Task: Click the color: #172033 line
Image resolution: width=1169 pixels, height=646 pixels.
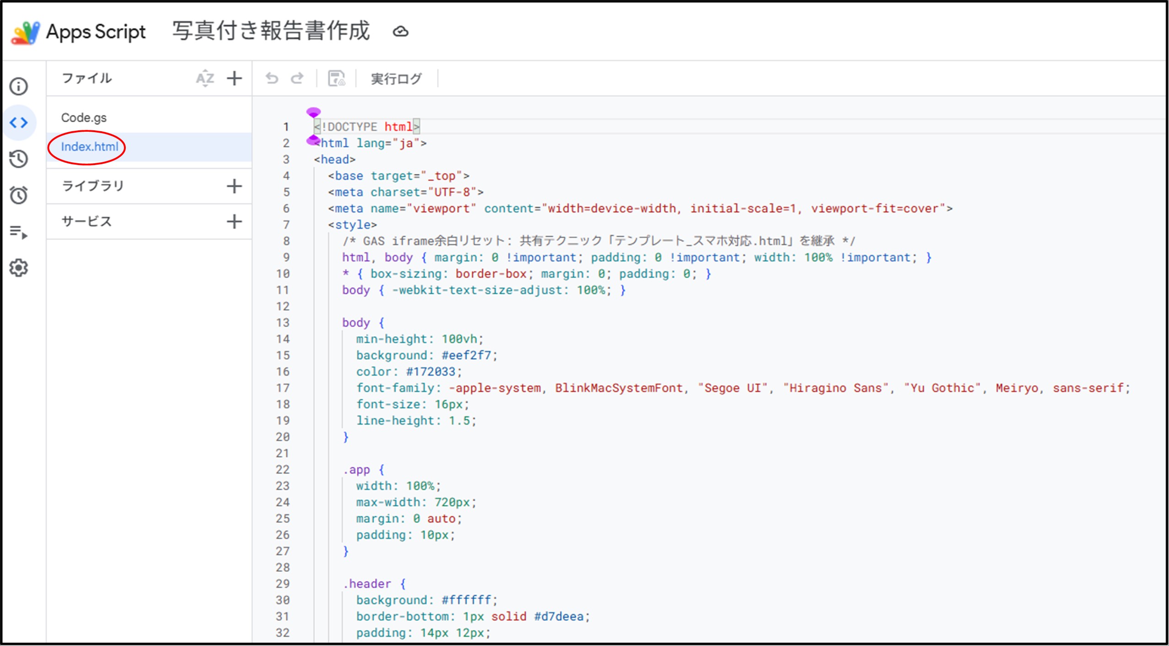Action: coord(409,371)
